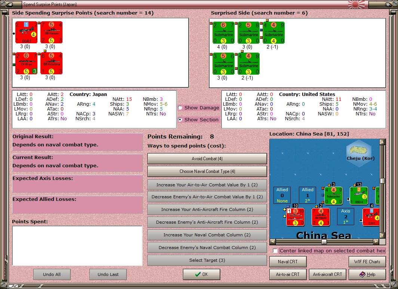This screenshot has height=289, width=398.
Task: Click the SBD-4 aircraft unit on the map
Action: pyautogui.click(x=359, y=196)
